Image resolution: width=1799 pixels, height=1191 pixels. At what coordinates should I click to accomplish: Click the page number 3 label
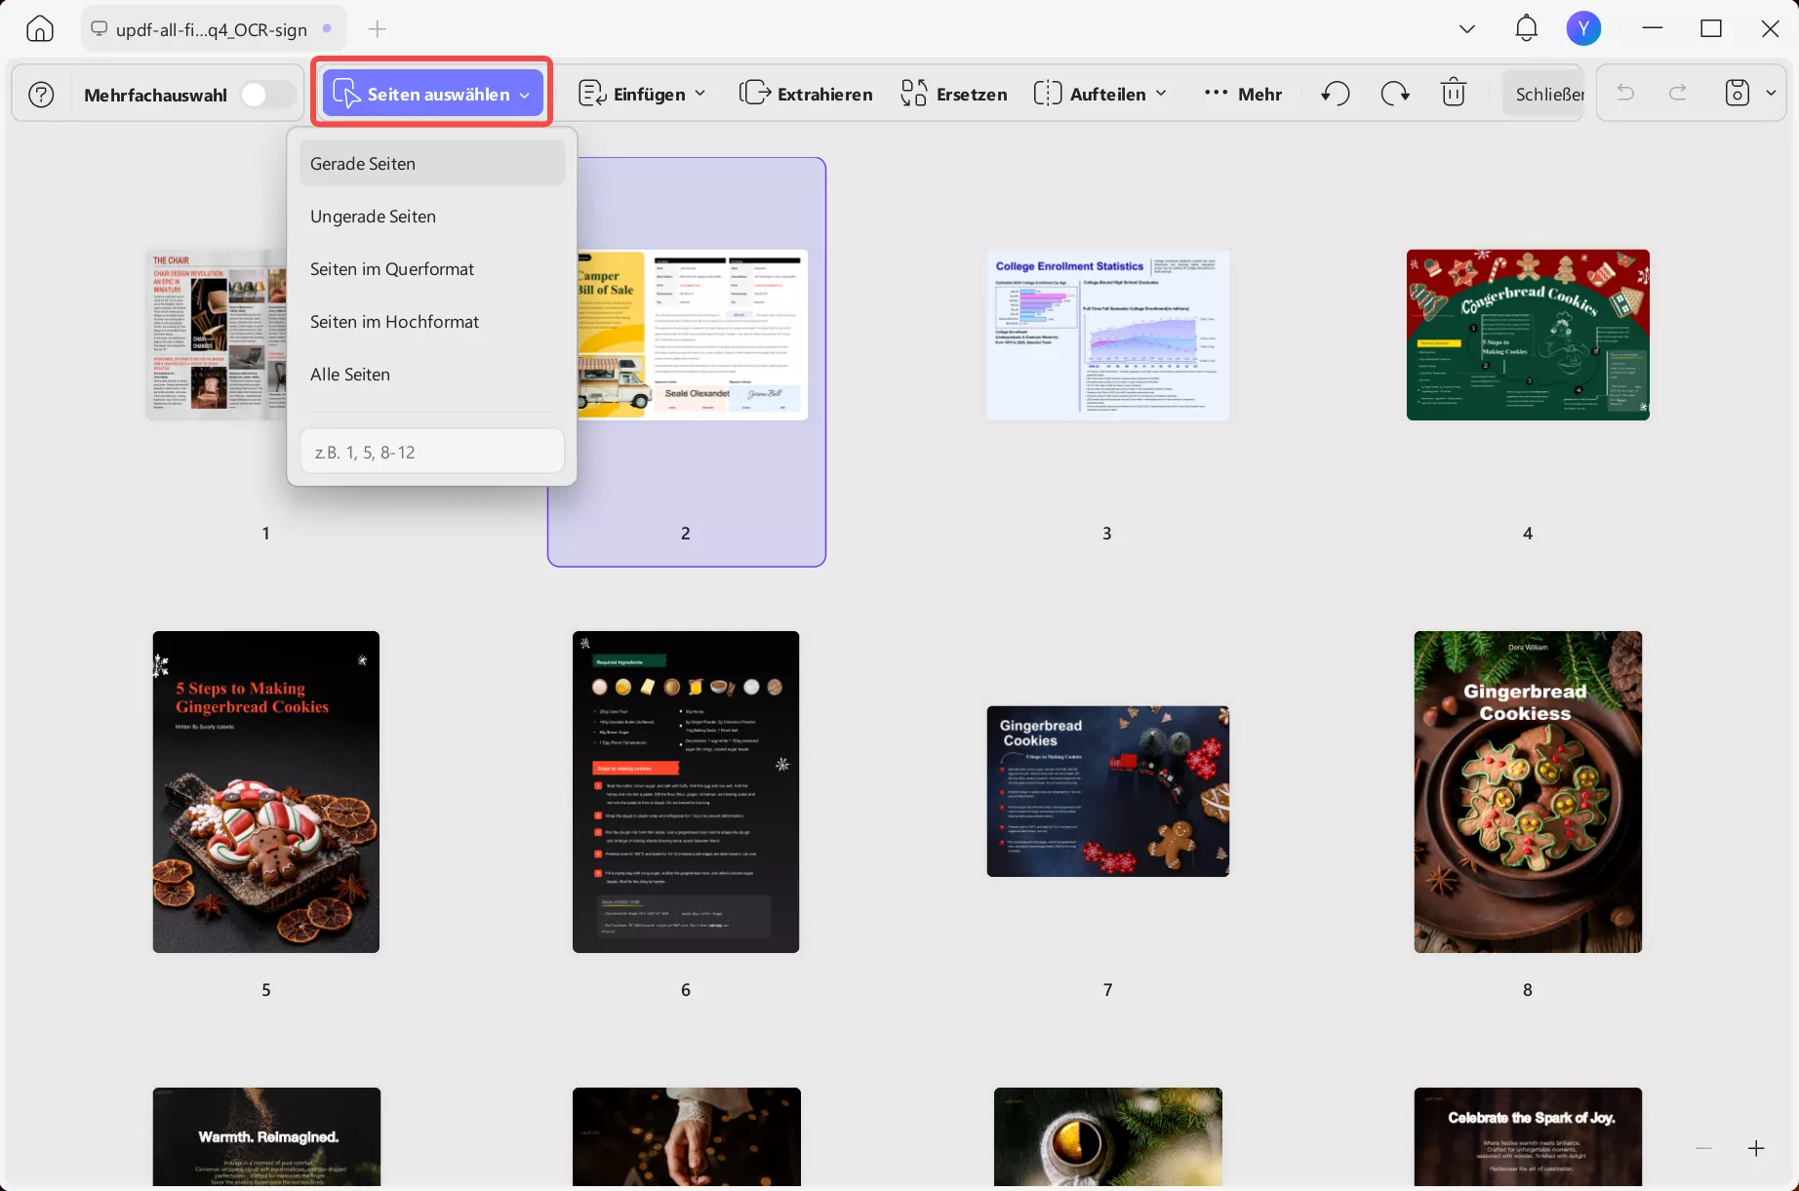click(x=1106, y=533)
